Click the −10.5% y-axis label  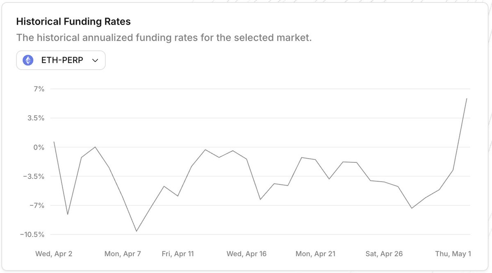click(31, 234)
